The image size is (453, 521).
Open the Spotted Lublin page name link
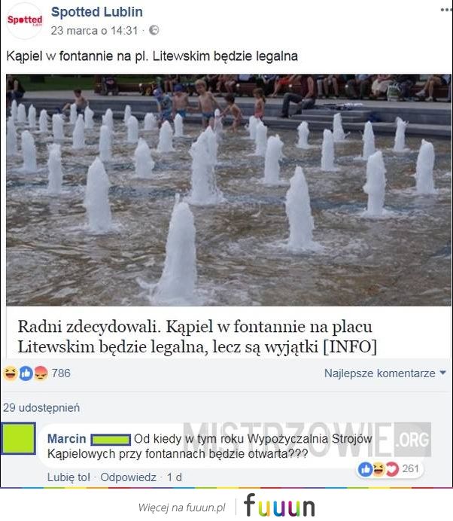point(97,12)
